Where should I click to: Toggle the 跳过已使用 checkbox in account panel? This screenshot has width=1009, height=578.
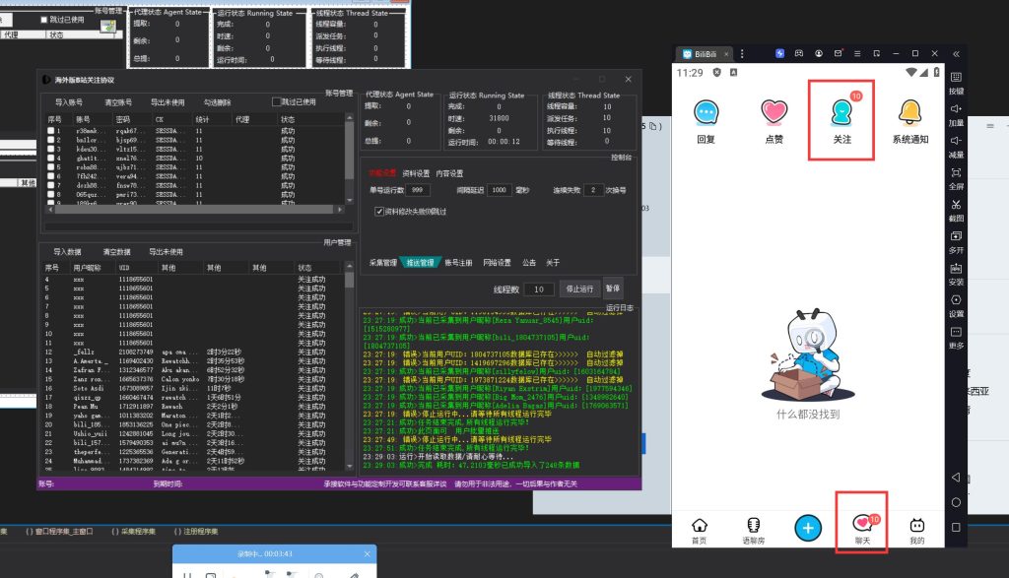pos(277,101)
